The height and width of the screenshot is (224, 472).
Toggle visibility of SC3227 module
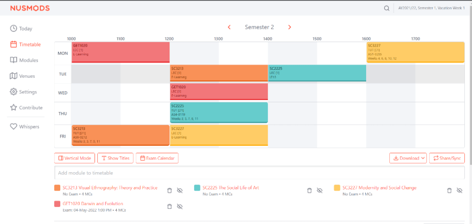459,190
